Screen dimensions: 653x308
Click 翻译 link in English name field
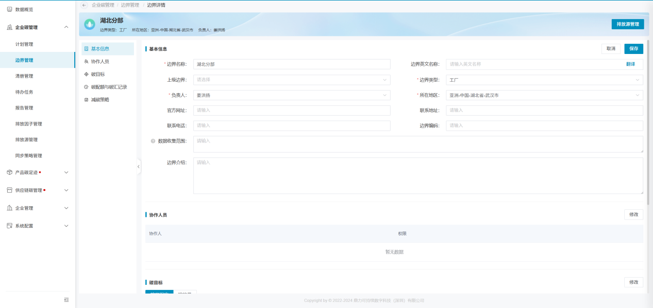click(x=630, y=64)
